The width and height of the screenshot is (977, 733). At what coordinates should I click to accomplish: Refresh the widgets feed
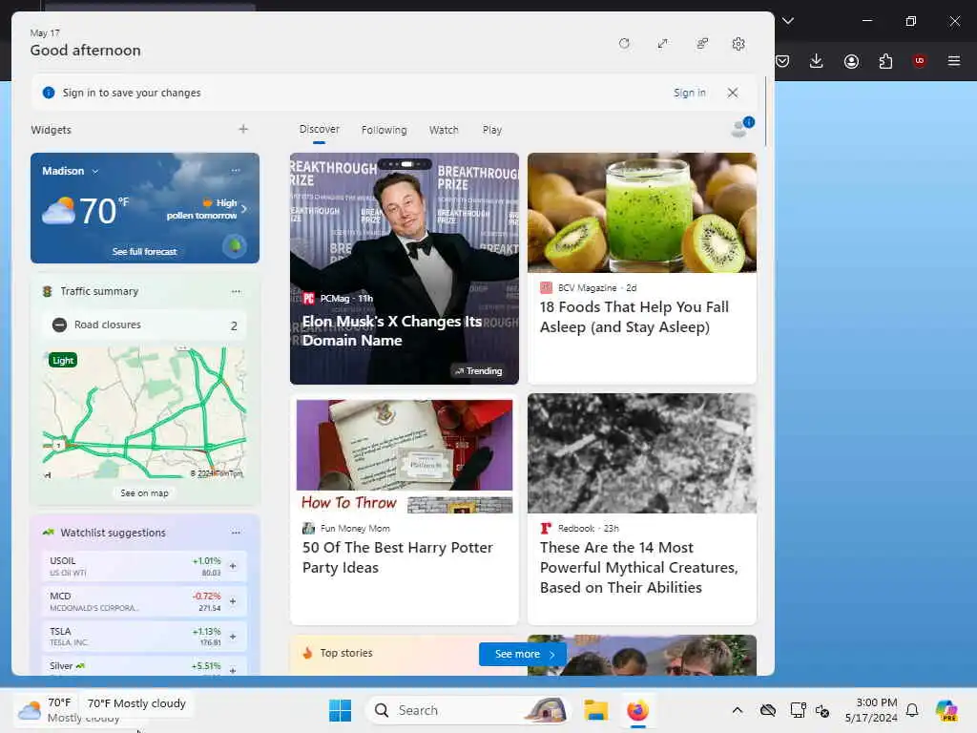[x=624, y=44]
